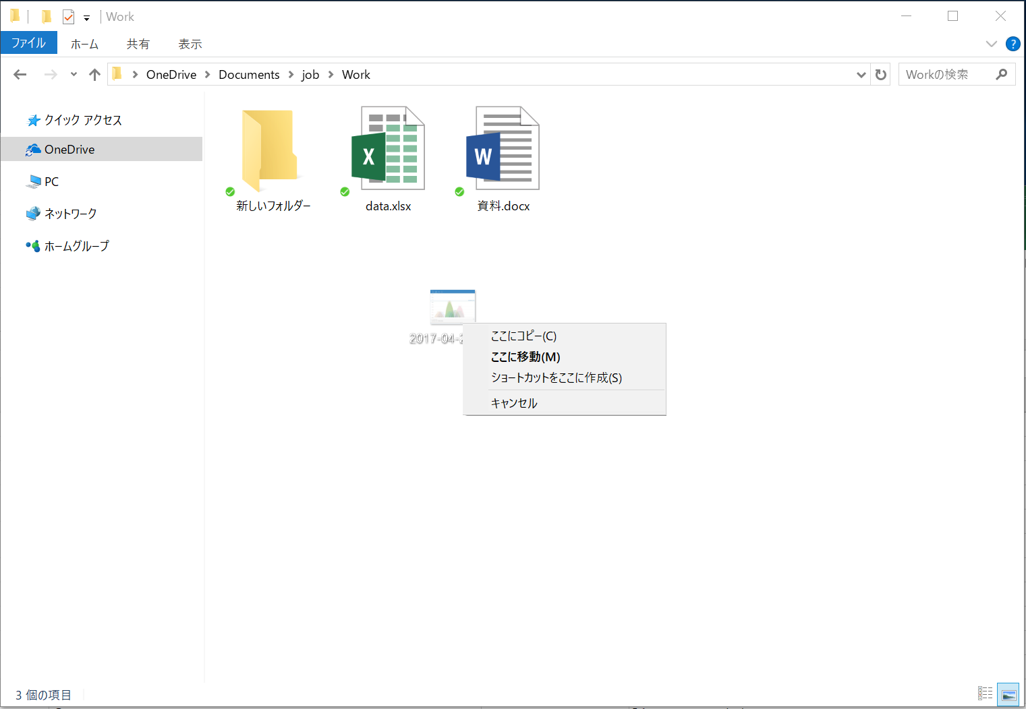Open the 新しいフォルダー folder
The width and height of the screenshot is (1026, 709).
268,148
